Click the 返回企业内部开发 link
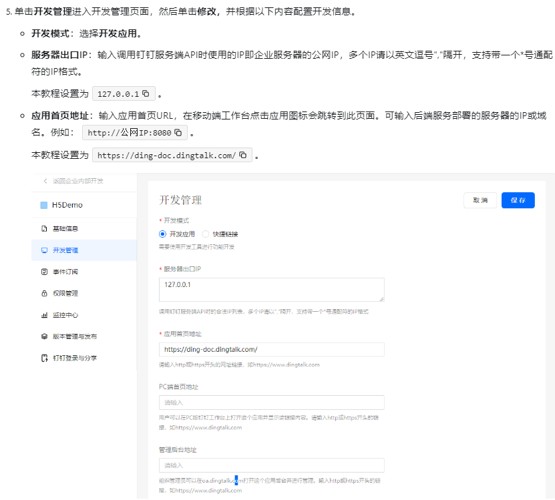 78,181
